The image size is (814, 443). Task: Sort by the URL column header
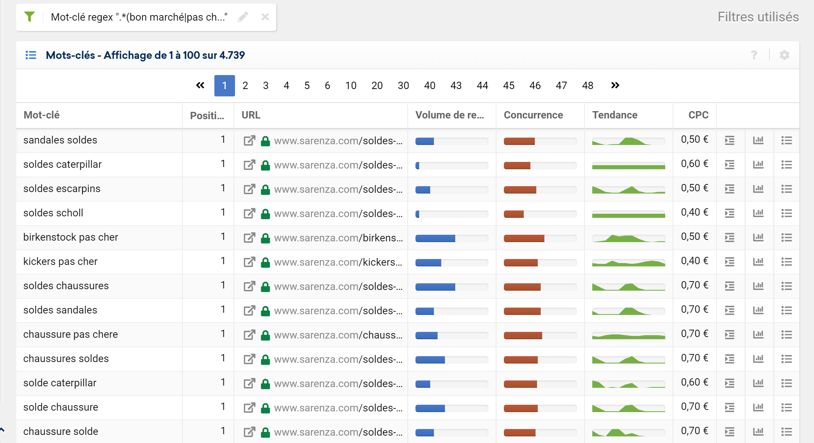coord(251,115)
